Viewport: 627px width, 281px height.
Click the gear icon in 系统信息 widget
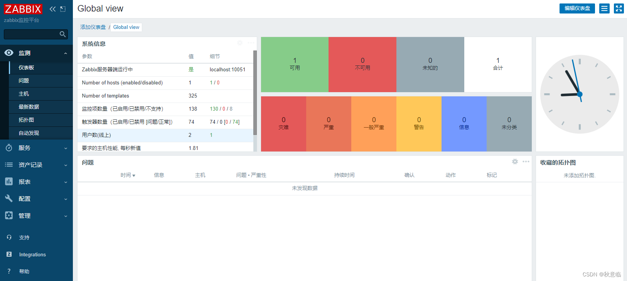click(x=240, y=43)
